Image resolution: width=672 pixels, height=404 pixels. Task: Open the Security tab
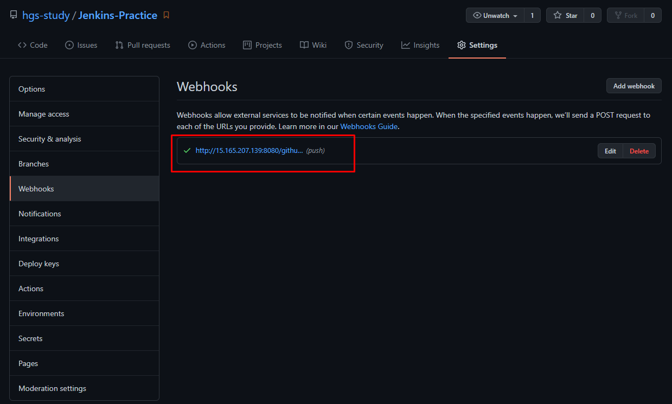point(364,45)
